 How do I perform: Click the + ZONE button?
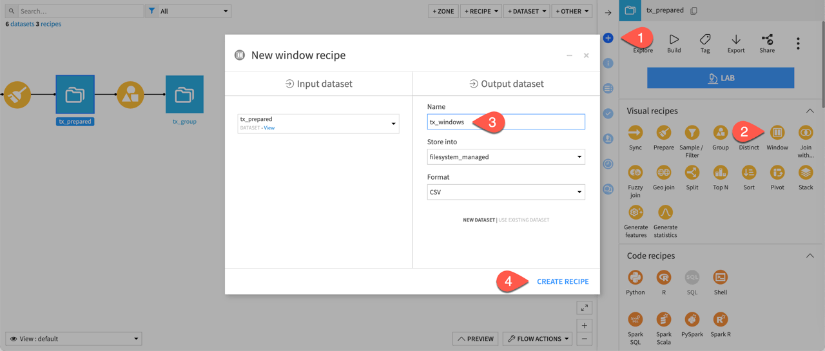443,11
